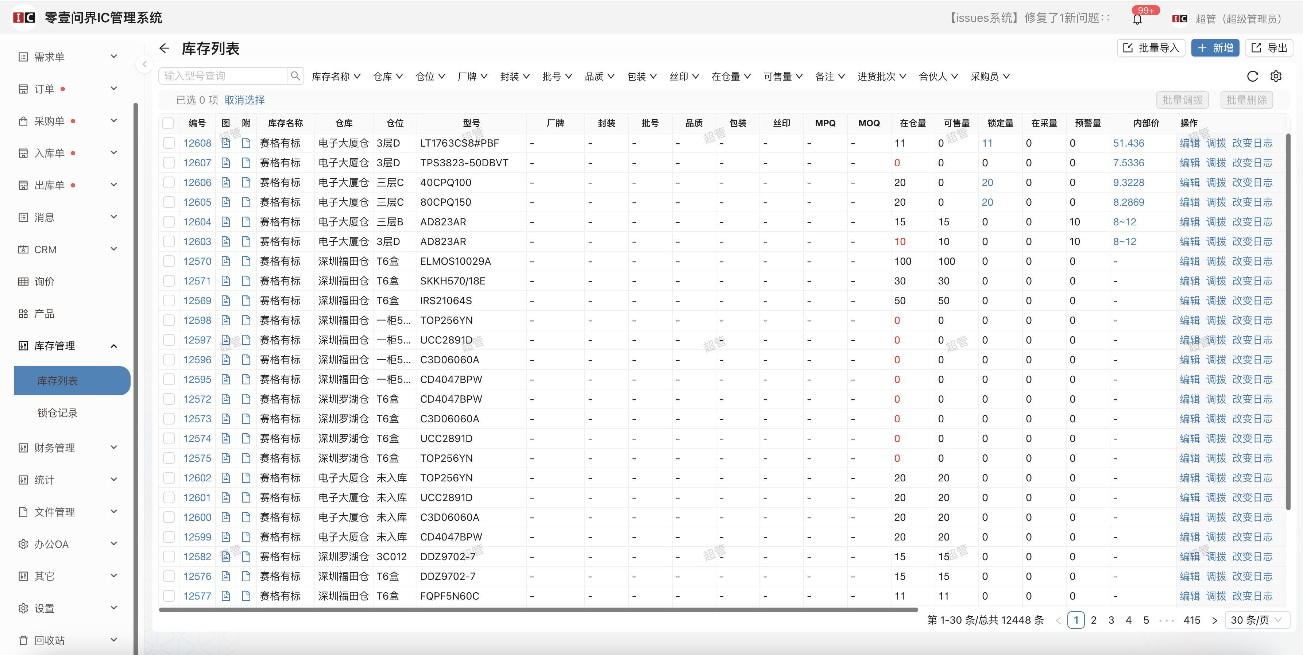Viewport: 1303px width, 655px height.
Task: Collapse the sidebar with chevron handle
Action: [144, 64]
